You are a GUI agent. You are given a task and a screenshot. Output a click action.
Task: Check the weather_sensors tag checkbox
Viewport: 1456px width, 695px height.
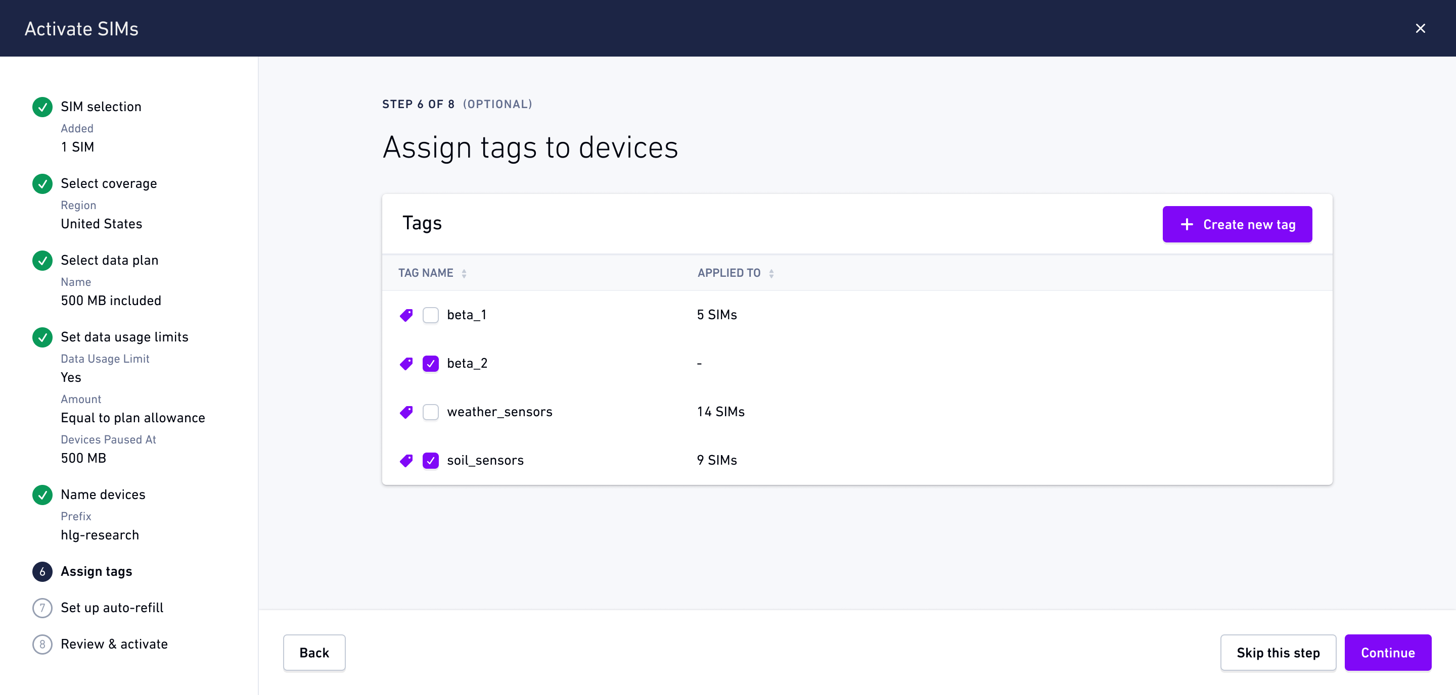[431, 412]
